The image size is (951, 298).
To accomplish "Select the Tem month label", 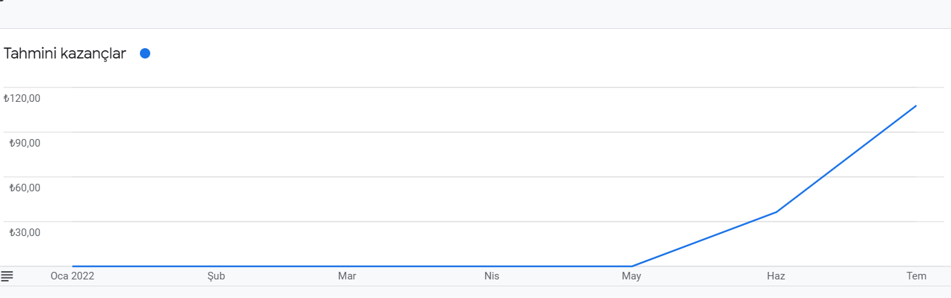I will pyautogui.click(x=917, y=276).
